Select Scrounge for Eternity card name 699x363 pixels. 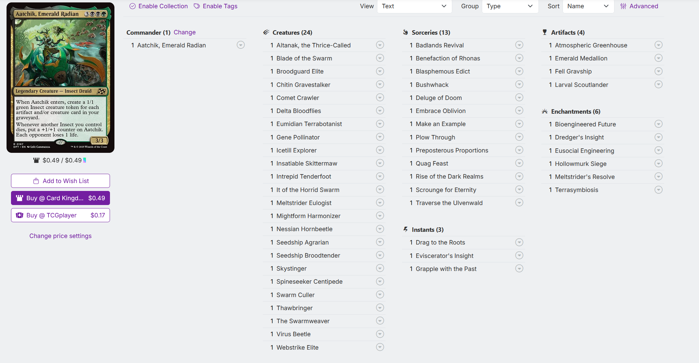[446, 190]
